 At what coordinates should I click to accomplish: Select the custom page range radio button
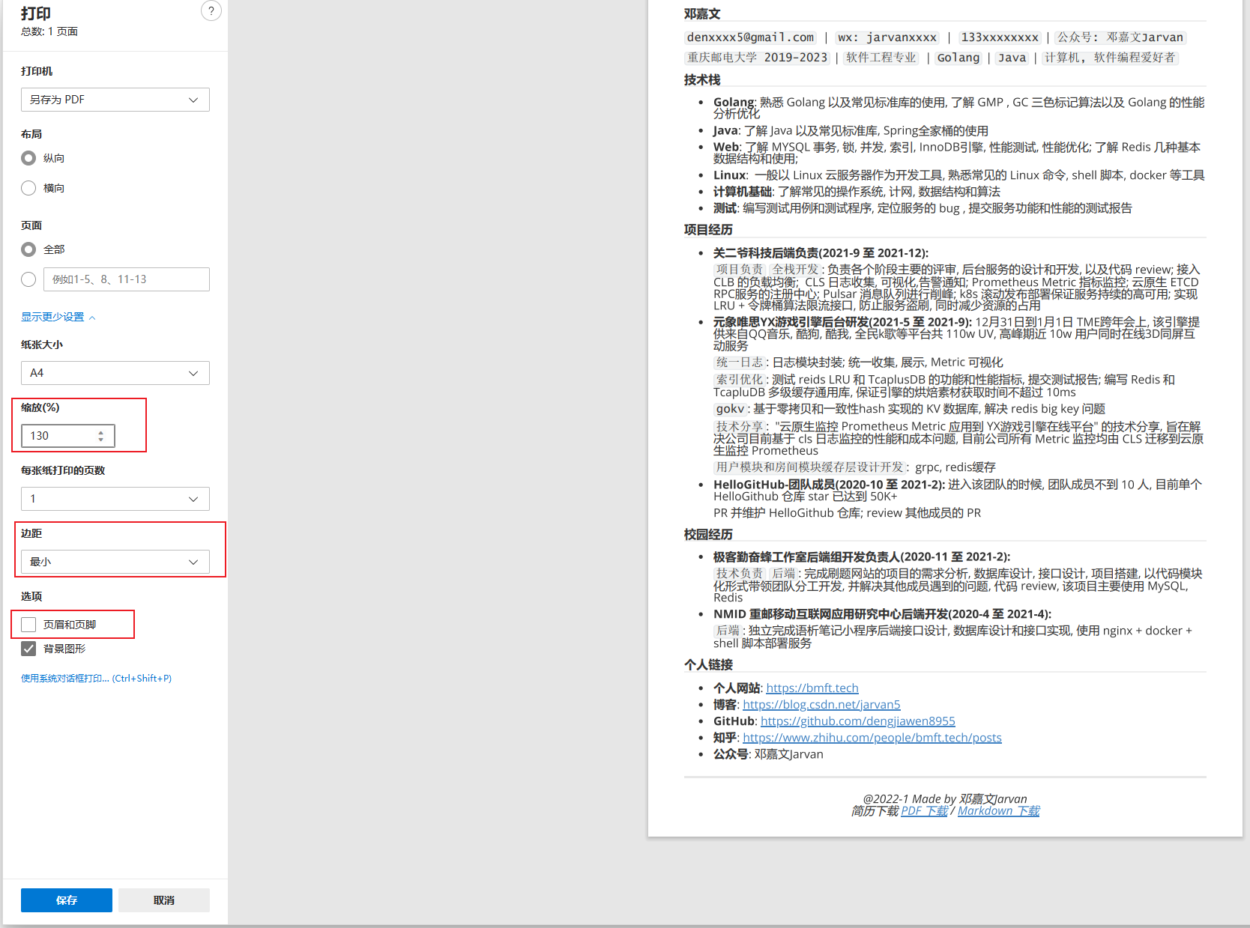(28, 279)
